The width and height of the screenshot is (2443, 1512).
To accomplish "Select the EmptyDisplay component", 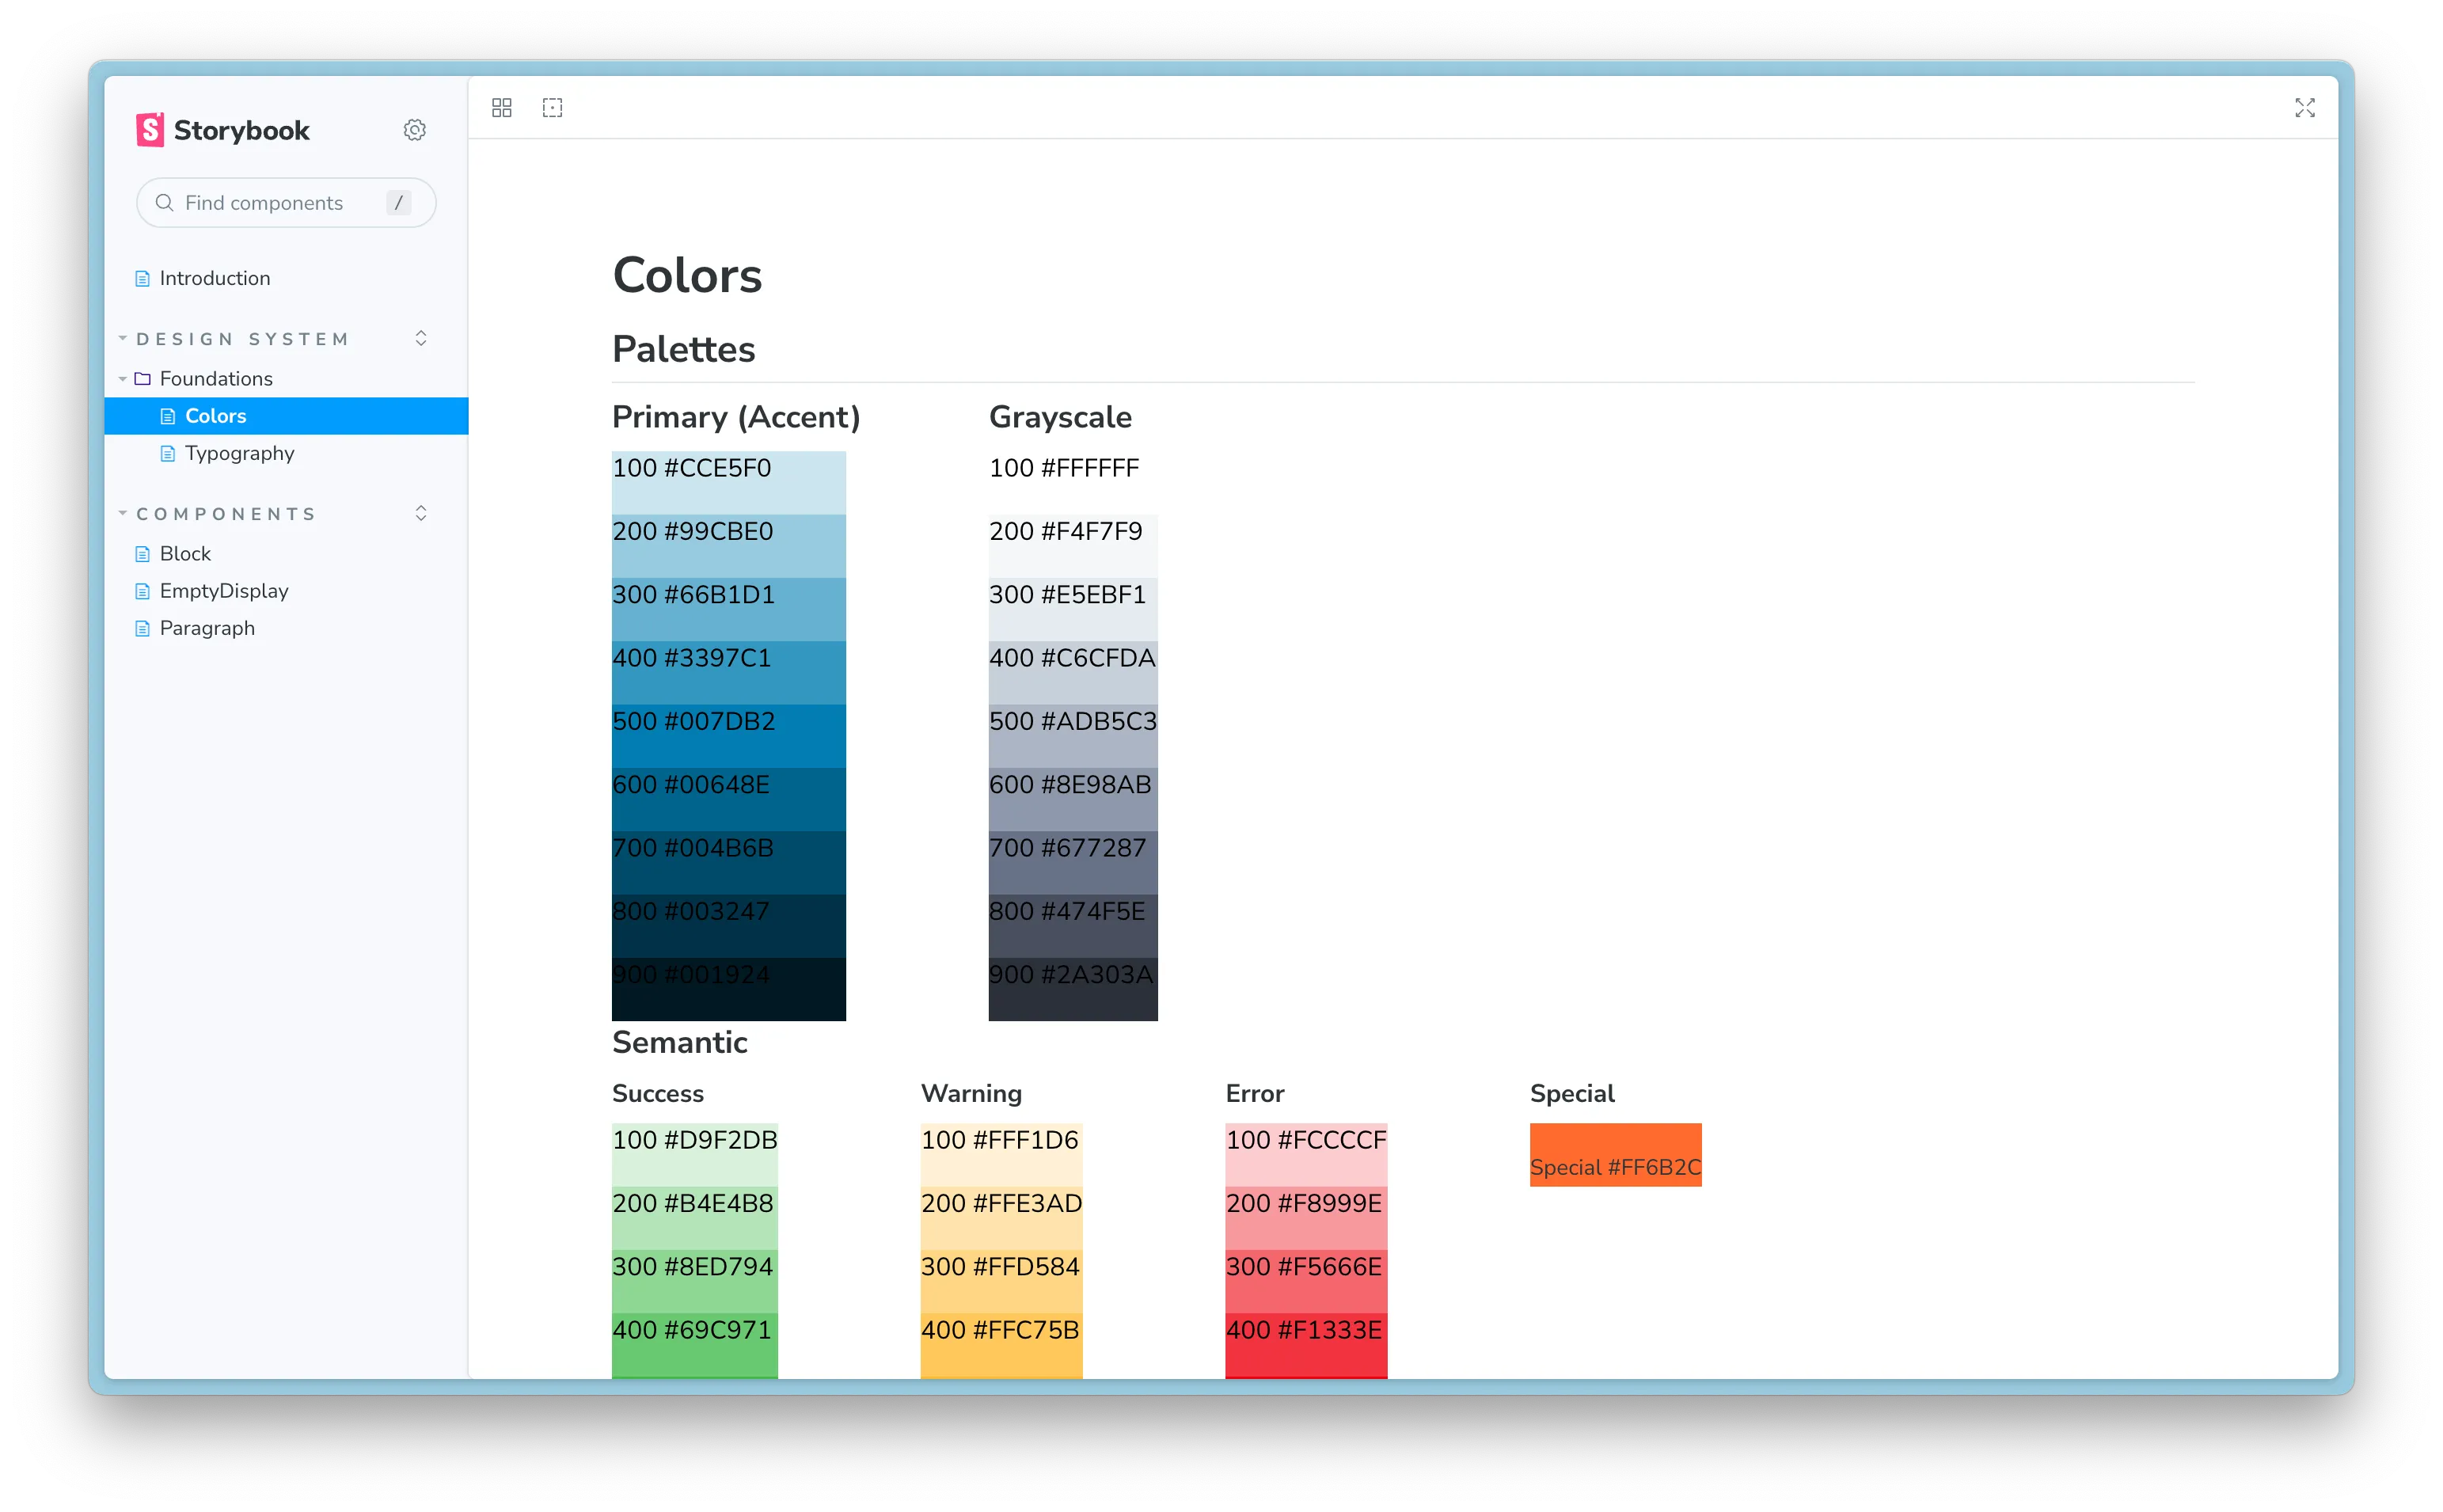I will click(225, 590).
